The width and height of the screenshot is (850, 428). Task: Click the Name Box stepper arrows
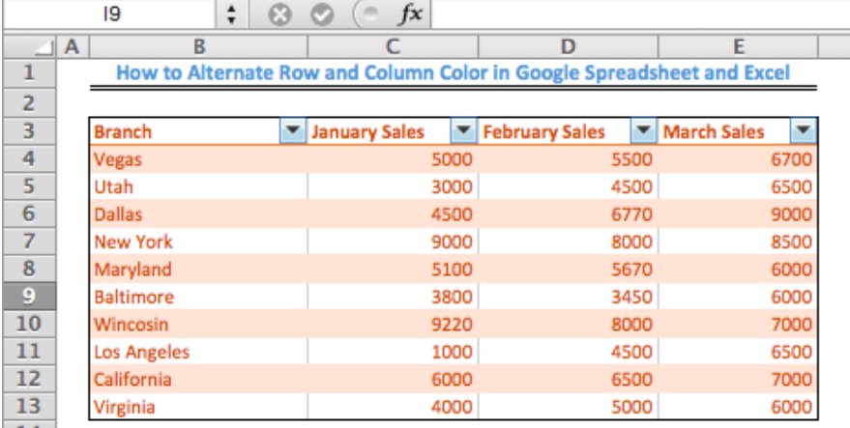[231, 14]
